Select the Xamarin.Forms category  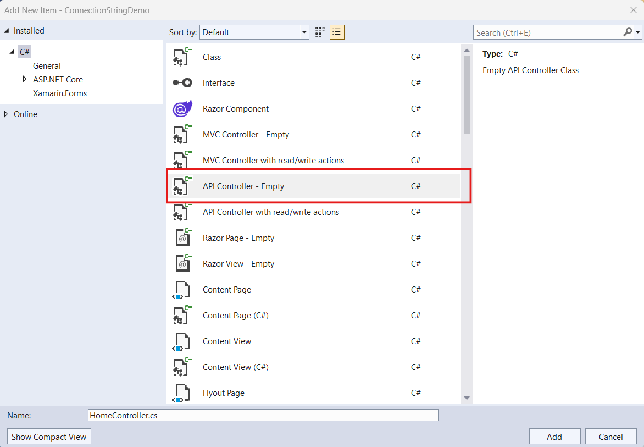(60, 93)
